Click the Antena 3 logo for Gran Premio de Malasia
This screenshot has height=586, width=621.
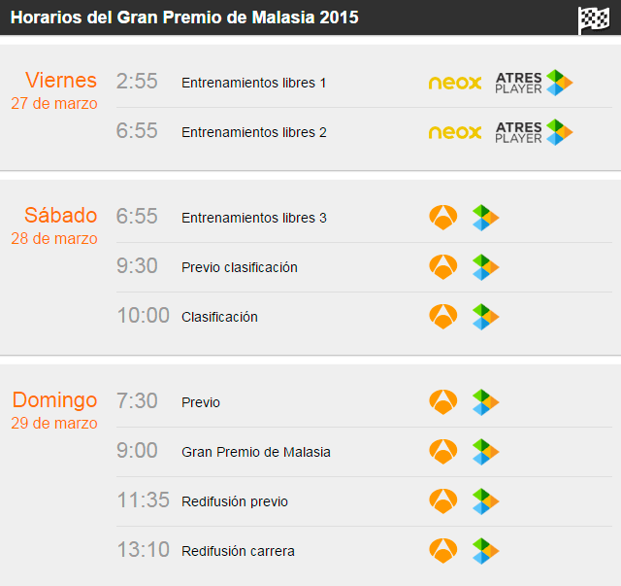coord(443,452)
